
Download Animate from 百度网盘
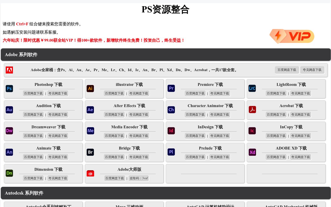tap(33, 157)
